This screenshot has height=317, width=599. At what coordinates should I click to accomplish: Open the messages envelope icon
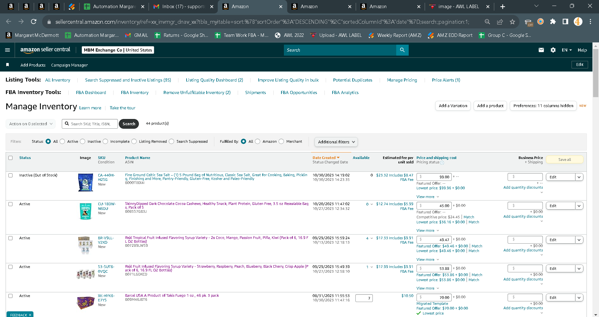[x=541, y=50]
